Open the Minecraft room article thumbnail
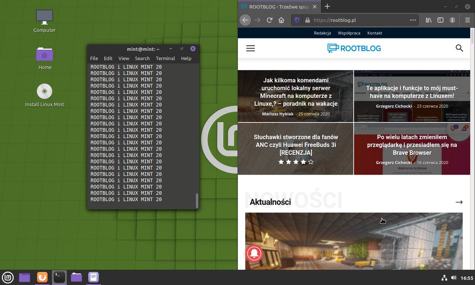 pyautogui.click(x=354, y=241)
